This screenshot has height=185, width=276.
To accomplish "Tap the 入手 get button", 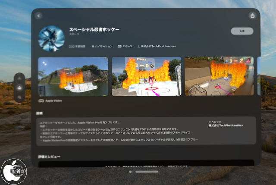I will tap(242, 31).
